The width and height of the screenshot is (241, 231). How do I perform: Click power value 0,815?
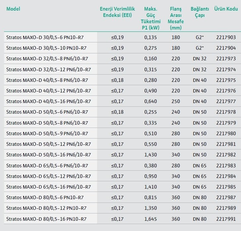coord(151,197)
